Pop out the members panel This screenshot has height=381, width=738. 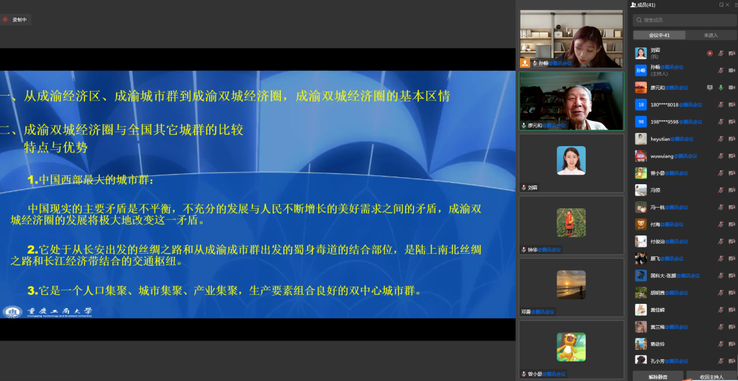[x=721, y=4]
